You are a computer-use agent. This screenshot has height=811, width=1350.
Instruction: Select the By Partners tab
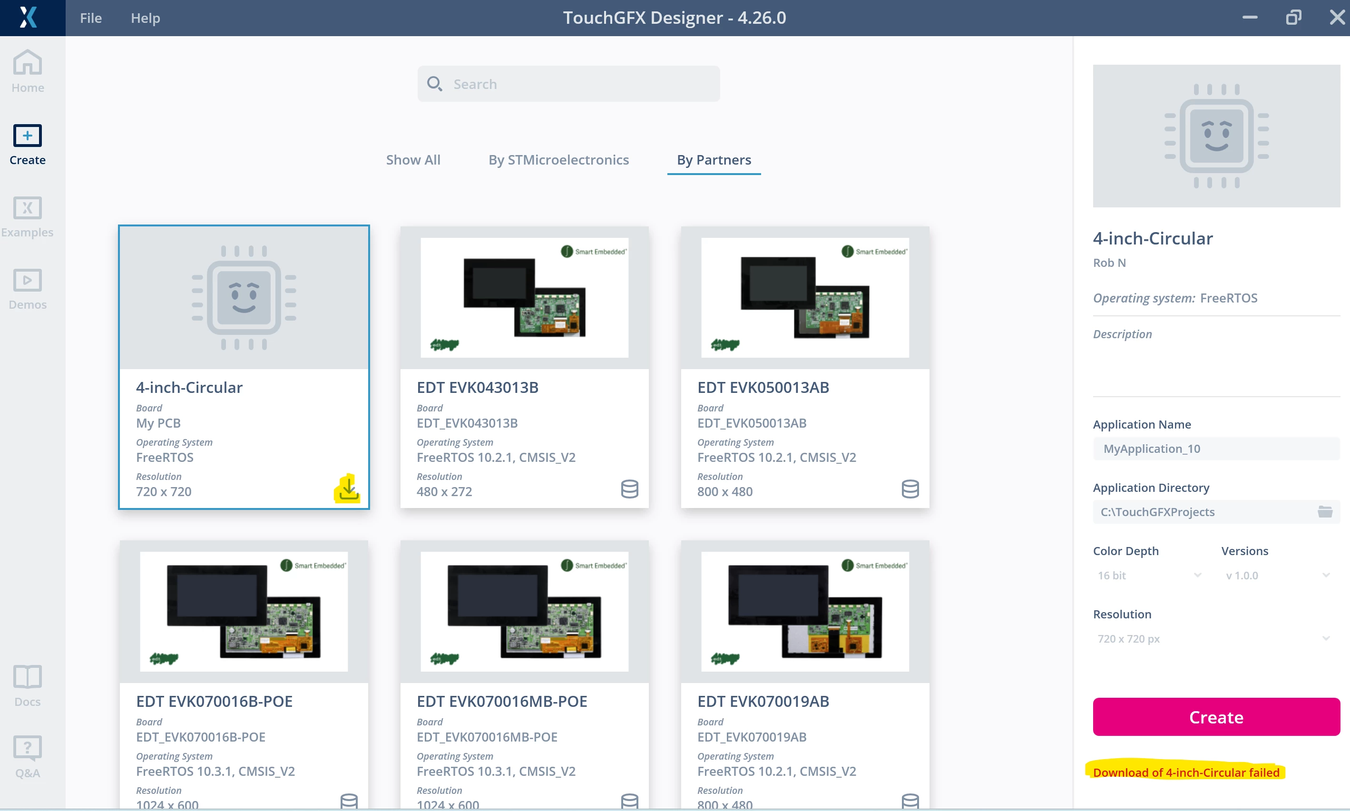click(x=714, y=159)
